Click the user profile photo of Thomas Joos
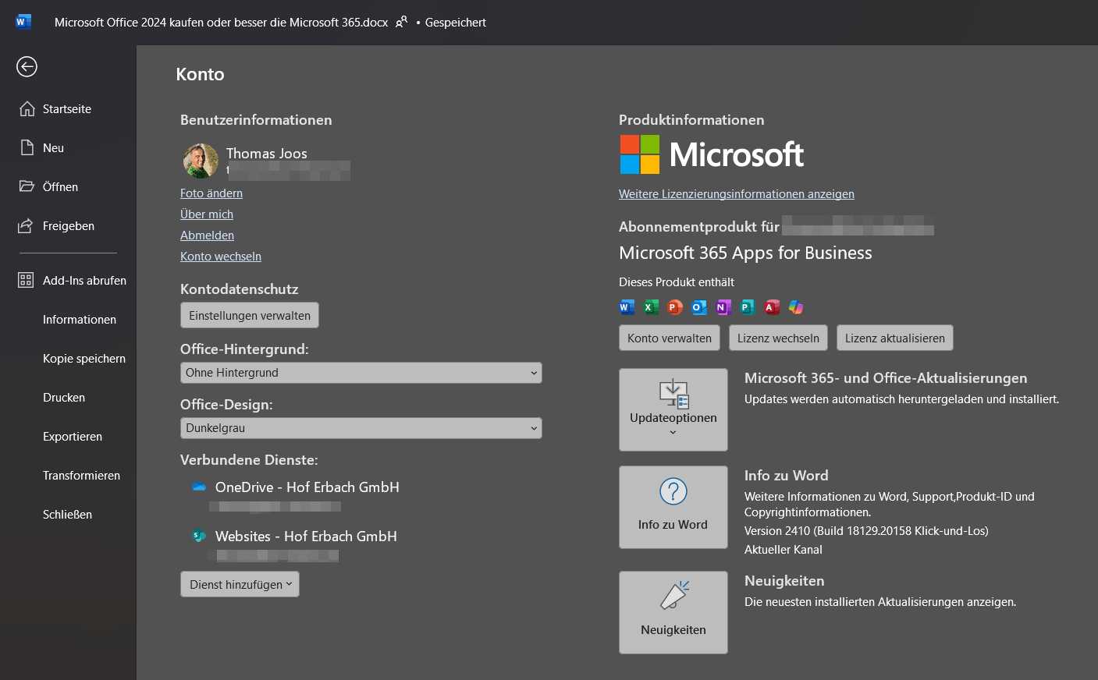The width and height of the screenshot is (1098, 680). [x=201, y=160]
